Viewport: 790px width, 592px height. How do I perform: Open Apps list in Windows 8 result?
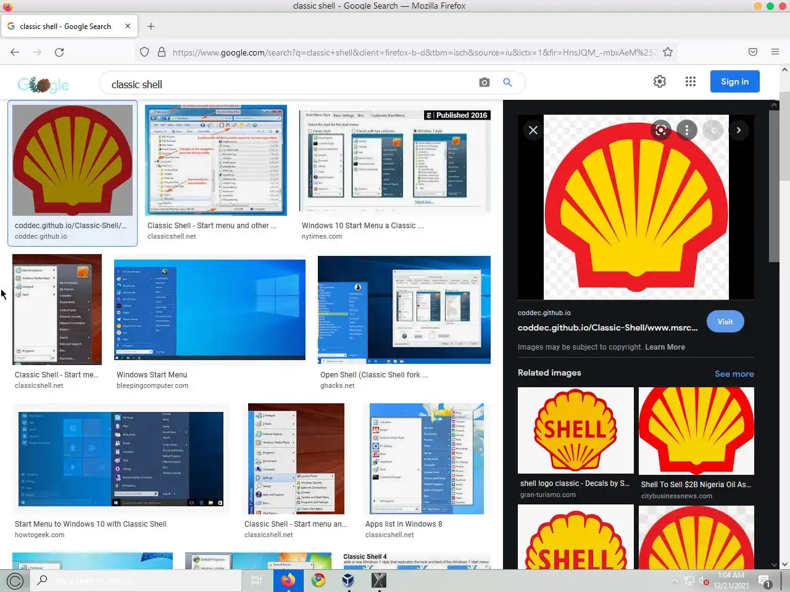point(426,459)
